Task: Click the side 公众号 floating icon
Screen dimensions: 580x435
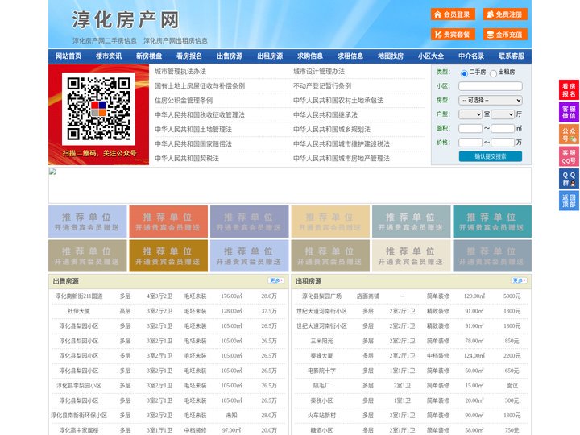Action: coord(569,135)
